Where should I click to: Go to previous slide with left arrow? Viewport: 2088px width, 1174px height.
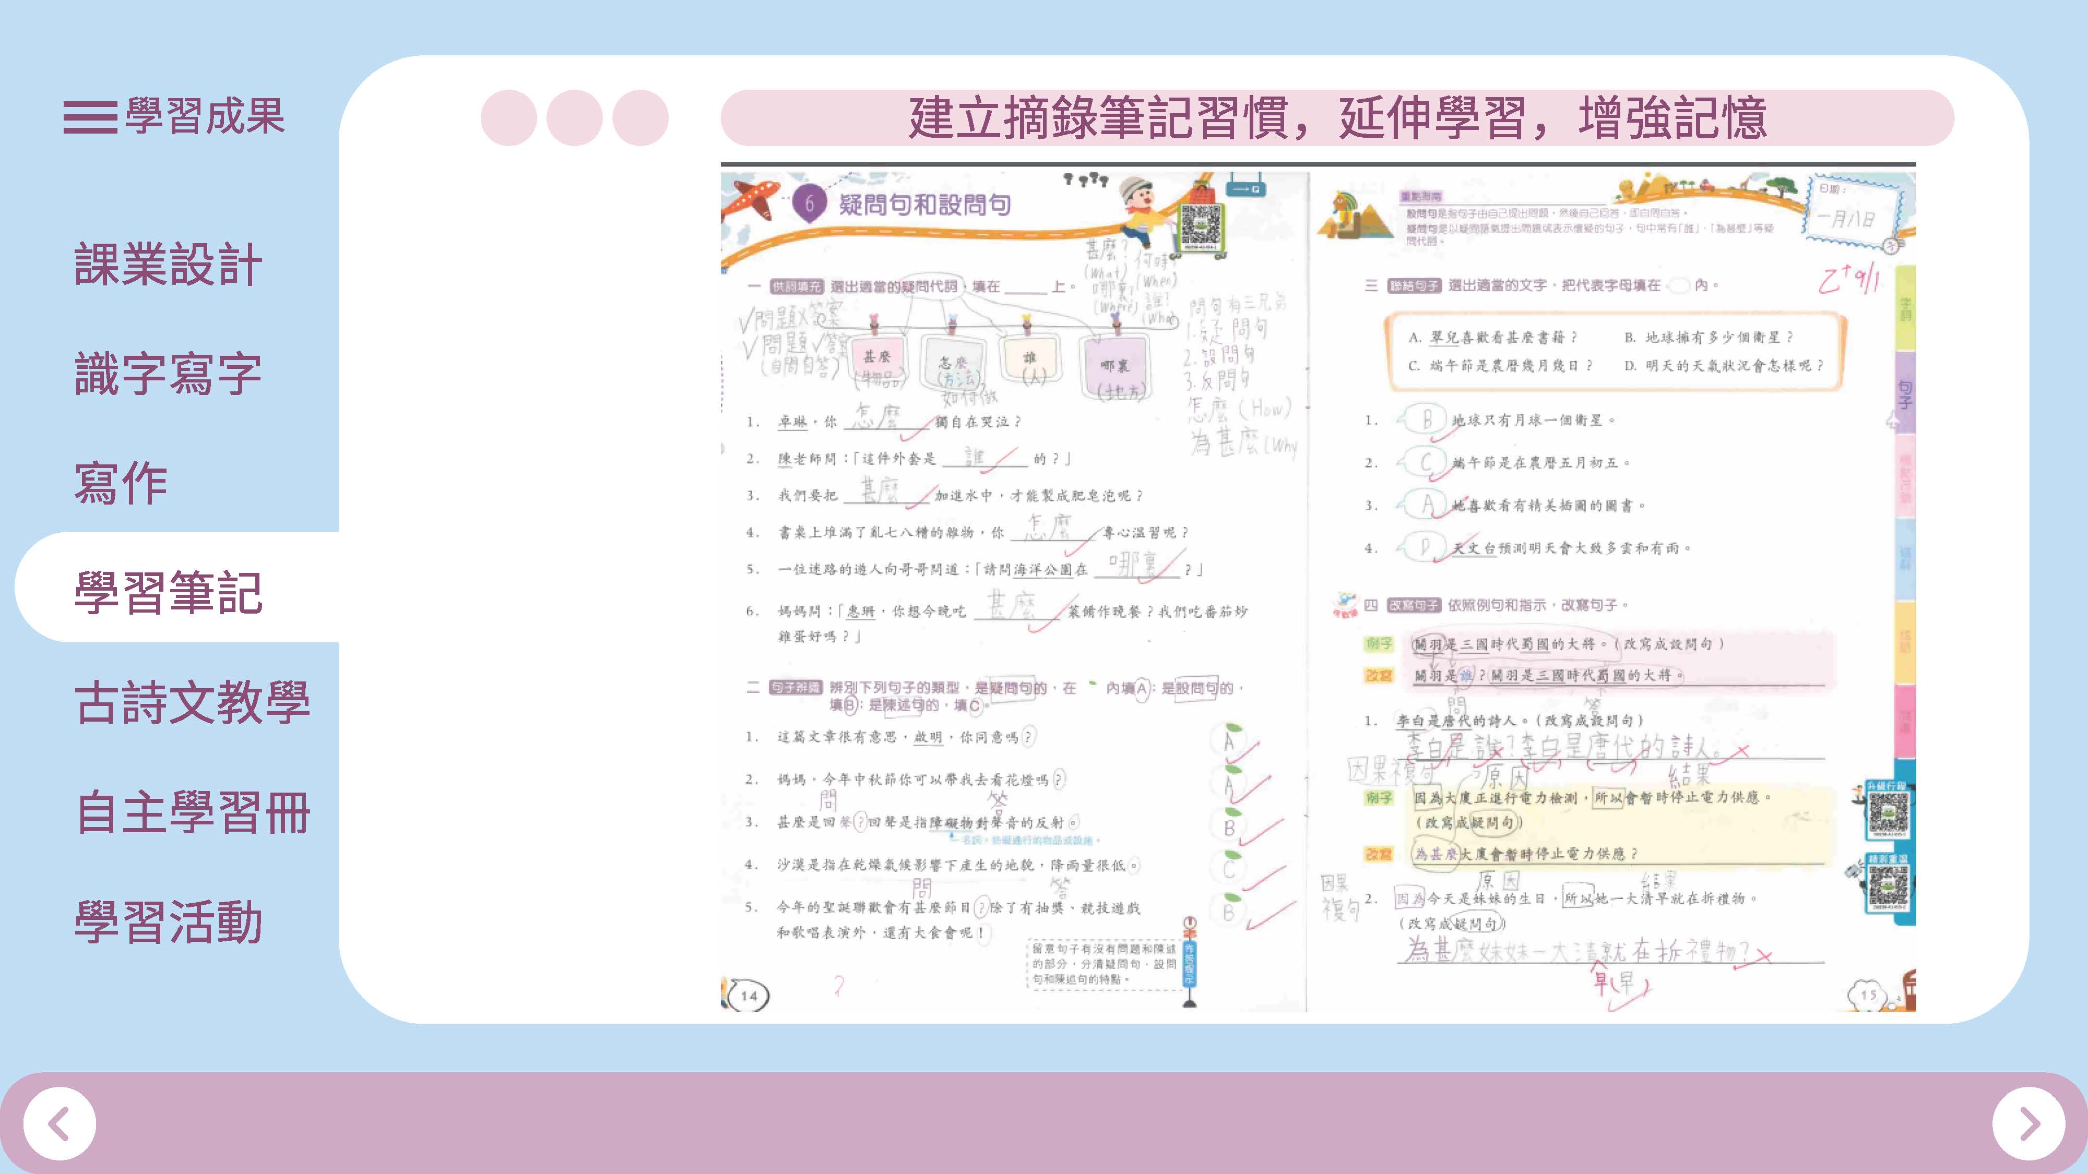point(59,1123)
